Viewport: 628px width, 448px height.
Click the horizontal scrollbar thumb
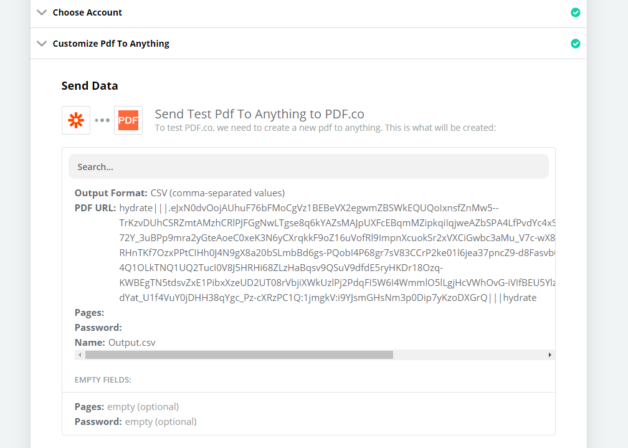(239, 355)
